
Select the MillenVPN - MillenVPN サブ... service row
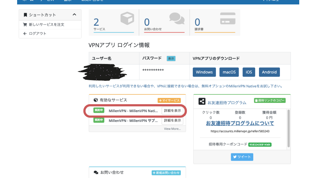pyautogui.click(x=133, y=121)
